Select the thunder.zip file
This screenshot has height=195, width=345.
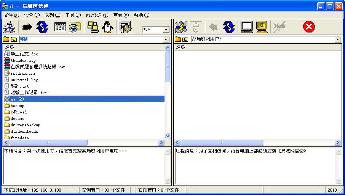pos(23,60)
